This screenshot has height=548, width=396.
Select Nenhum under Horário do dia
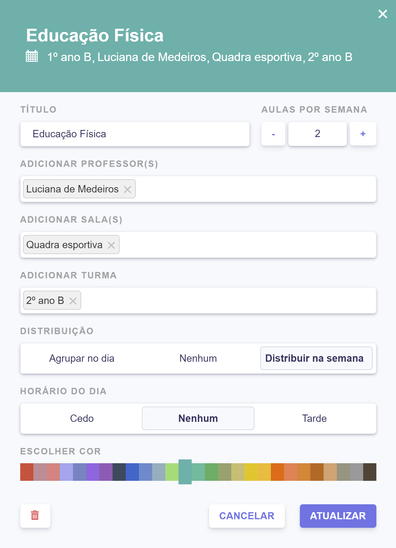click(198, 419)
